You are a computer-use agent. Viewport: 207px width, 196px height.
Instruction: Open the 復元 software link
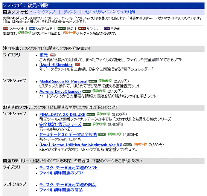pos(44,55)
